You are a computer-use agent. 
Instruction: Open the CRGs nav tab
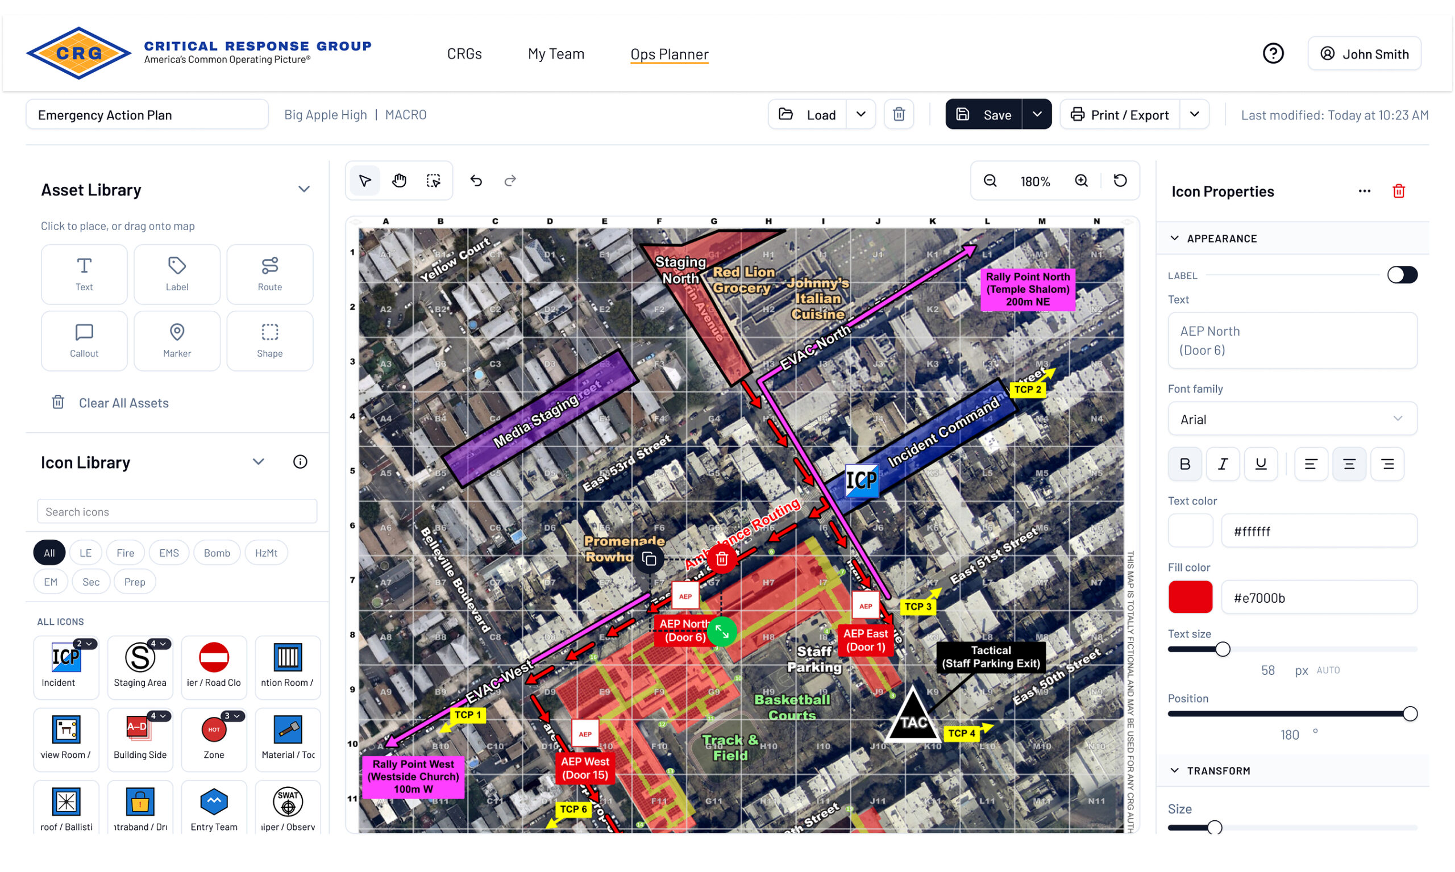(x=464, y=54)
